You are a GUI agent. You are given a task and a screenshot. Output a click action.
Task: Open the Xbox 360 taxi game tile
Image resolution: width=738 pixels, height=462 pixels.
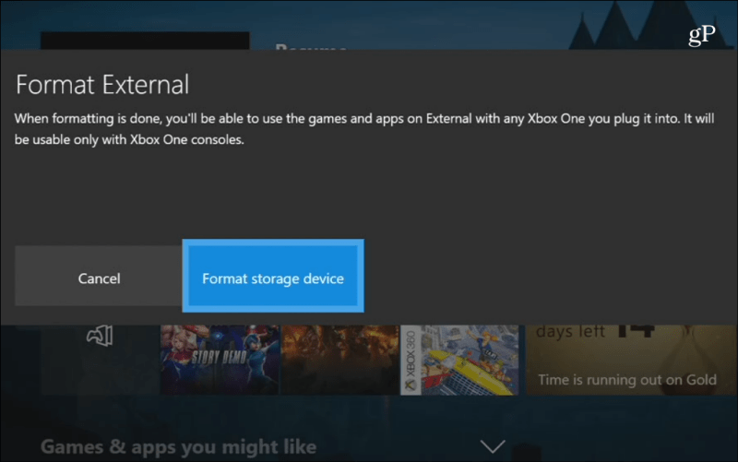click(x=459, y=360)
